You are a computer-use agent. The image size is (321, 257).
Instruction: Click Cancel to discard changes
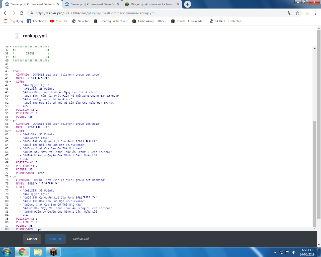coord(32,239)
